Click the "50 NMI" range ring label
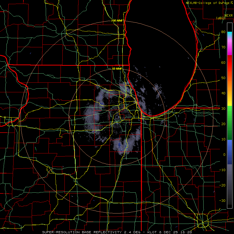This screenshot has width=234, height=234. click(117, 69)
